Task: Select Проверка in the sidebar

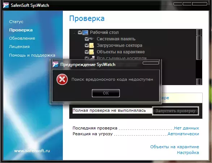Action: point(21,30)
